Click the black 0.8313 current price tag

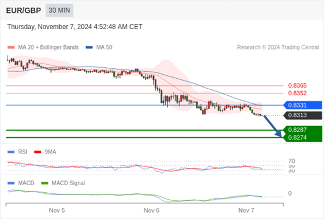(303, 116)
